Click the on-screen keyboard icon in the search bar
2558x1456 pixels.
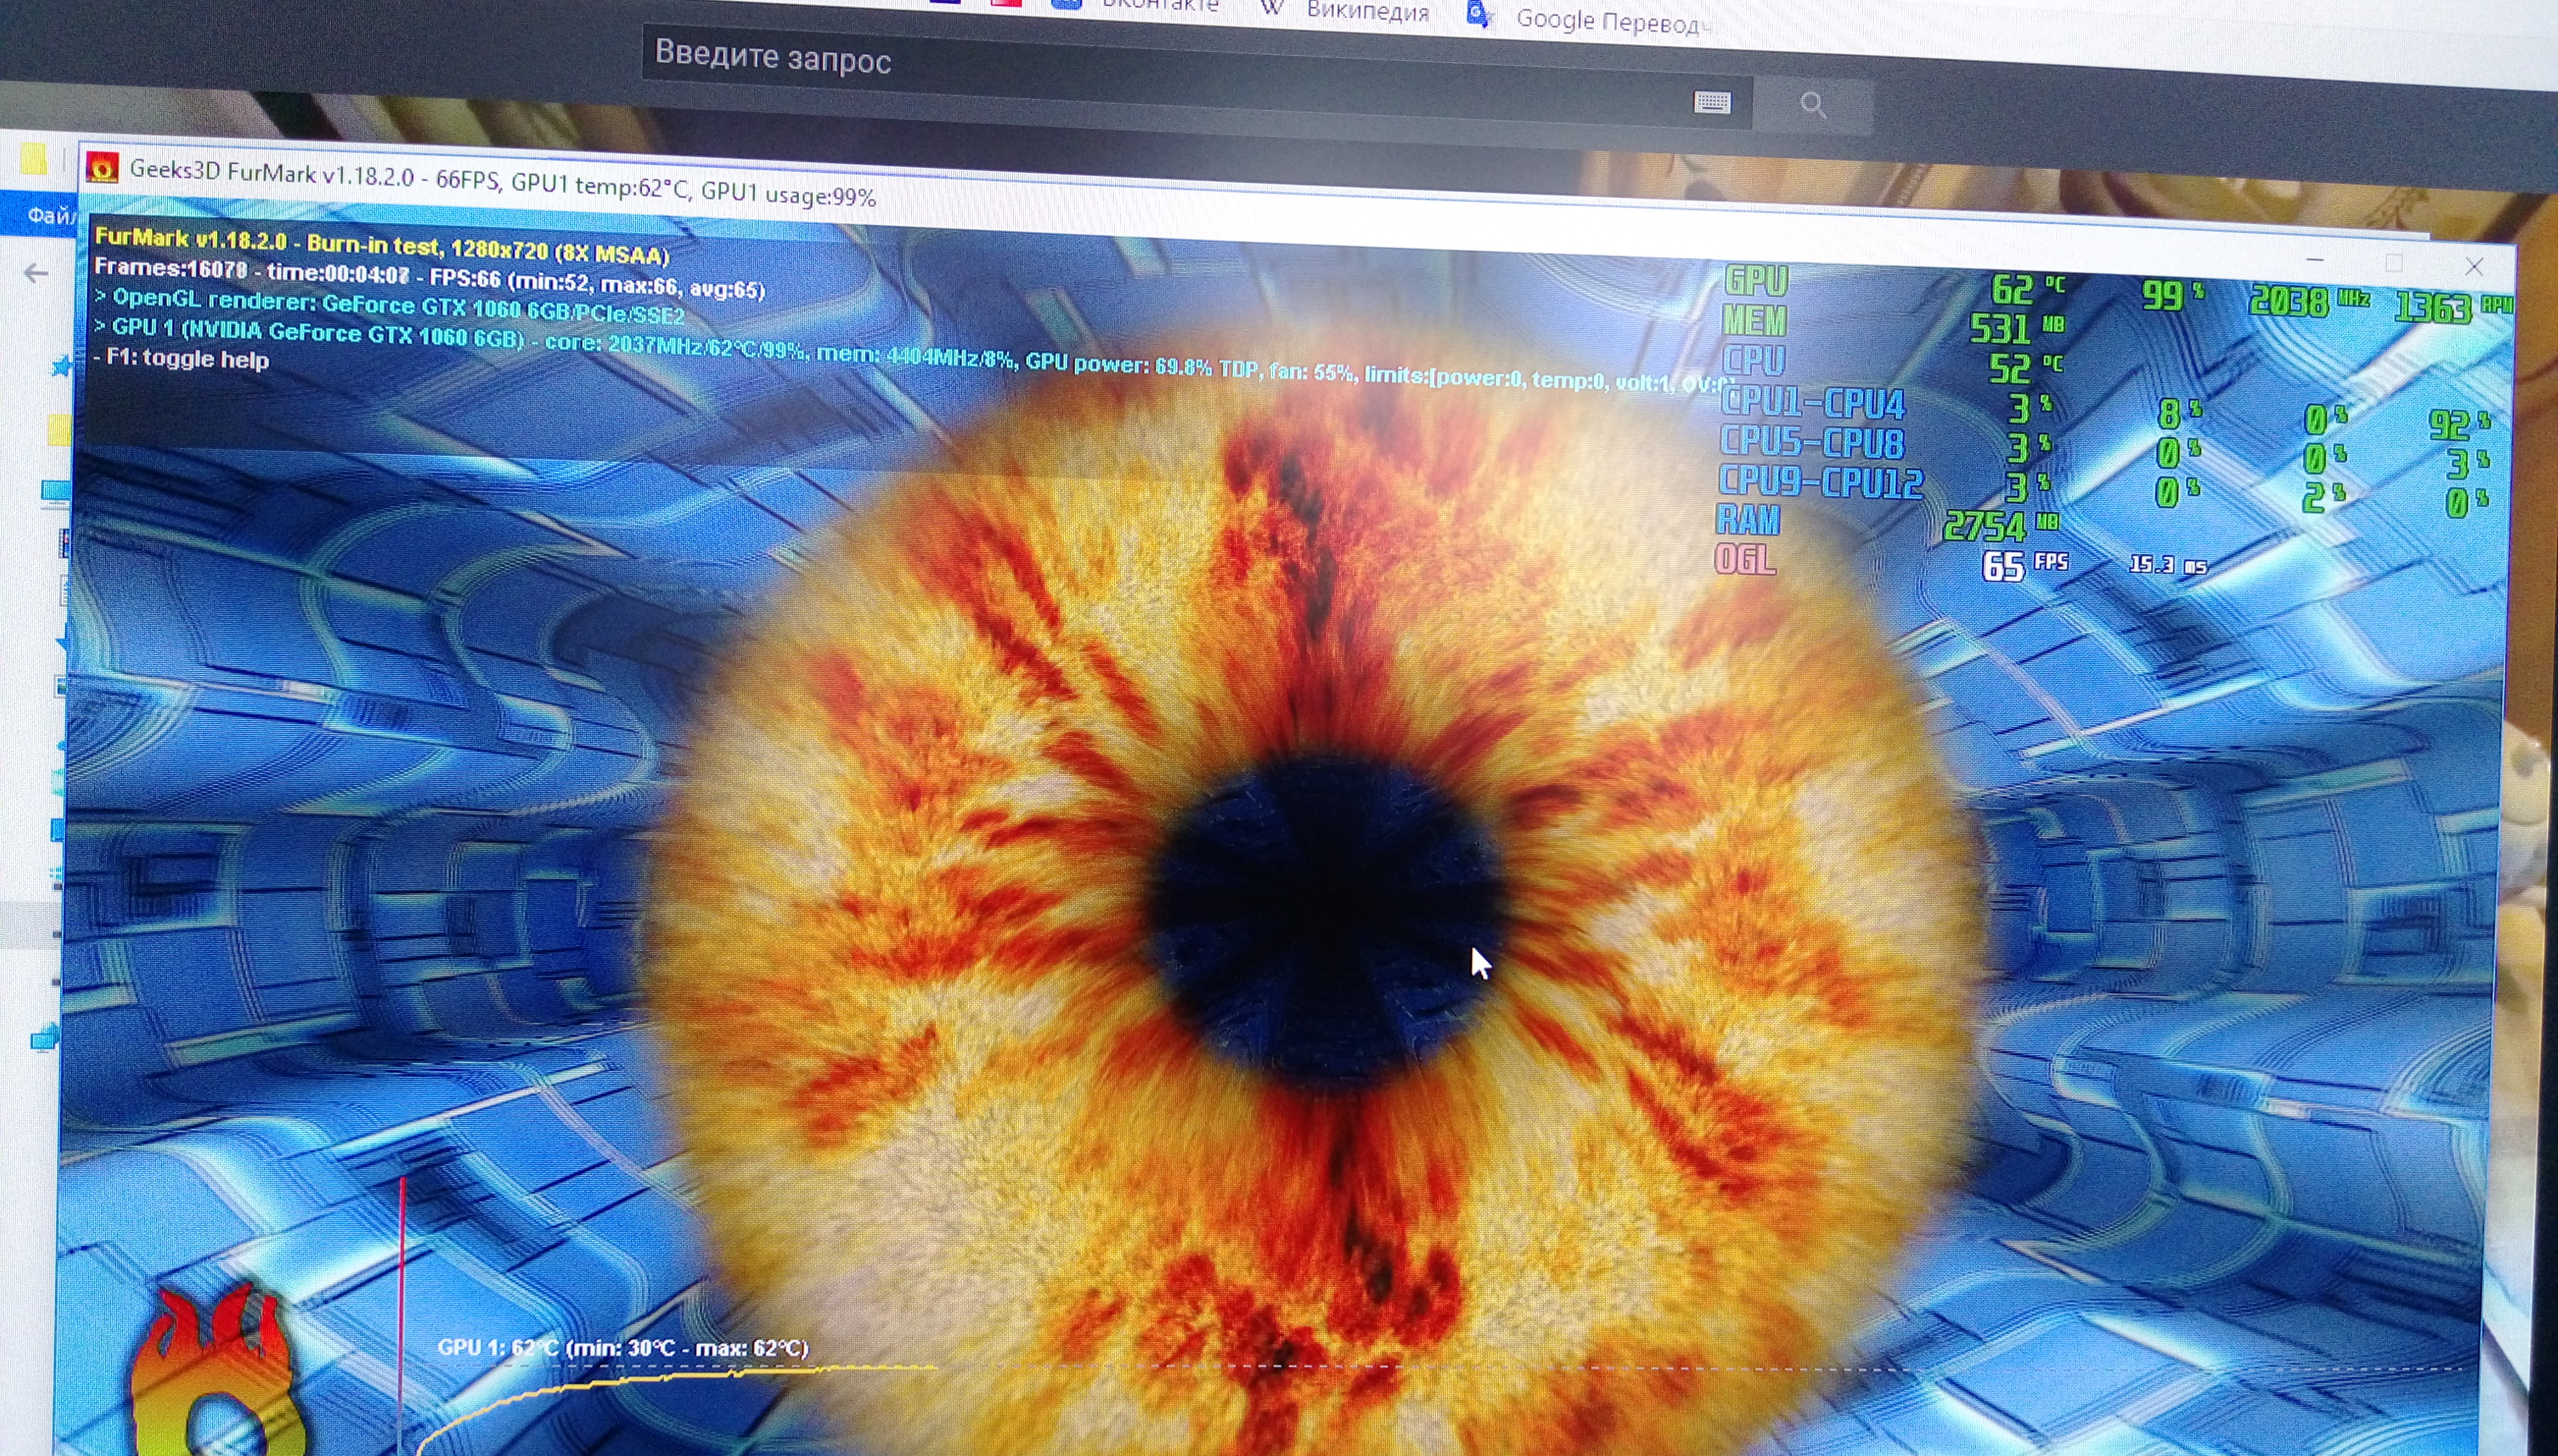click(1712, 102)
